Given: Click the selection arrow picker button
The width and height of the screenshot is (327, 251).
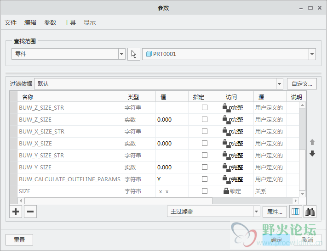Looking at the screenshot, I should [134, 54].
